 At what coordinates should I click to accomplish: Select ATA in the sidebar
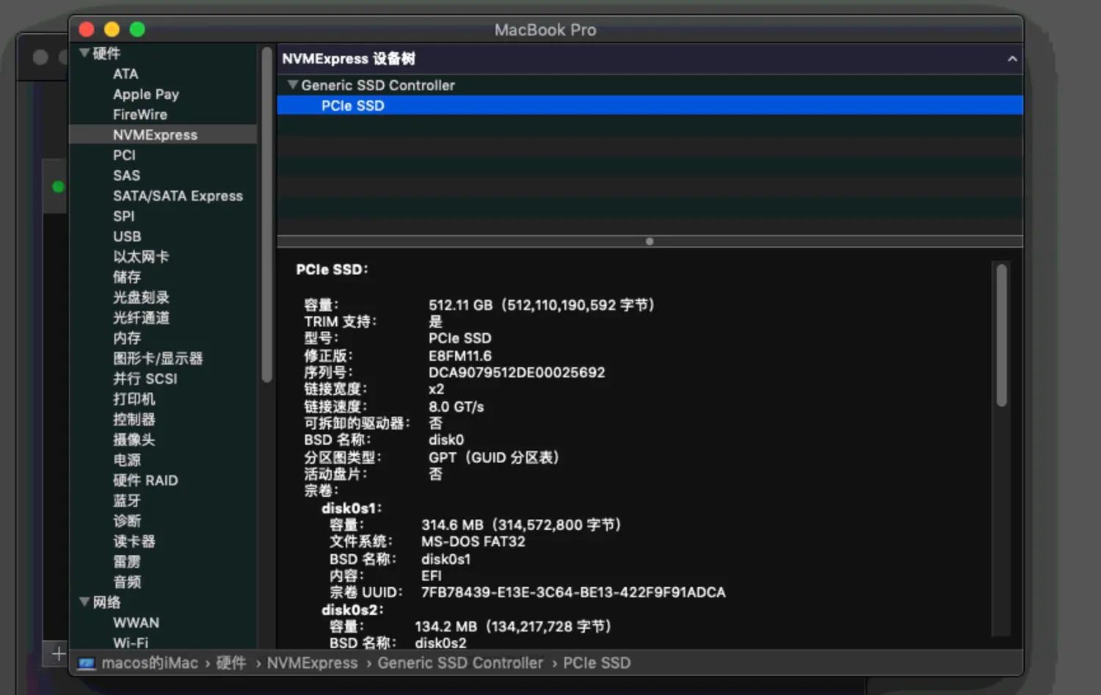pos(126,74)
